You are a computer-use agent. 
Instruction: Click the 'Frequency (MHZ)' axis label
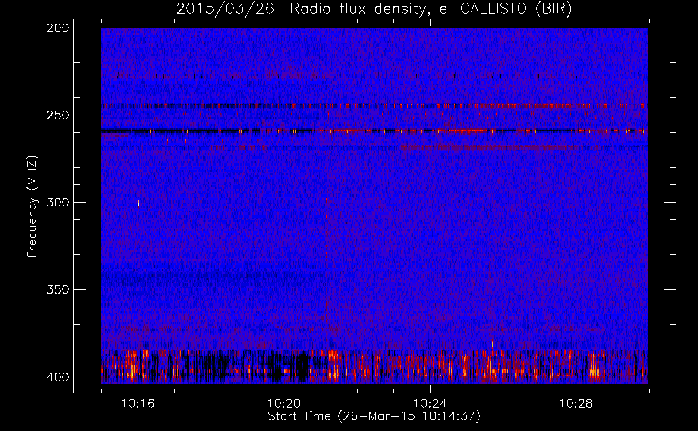point(32,207)
